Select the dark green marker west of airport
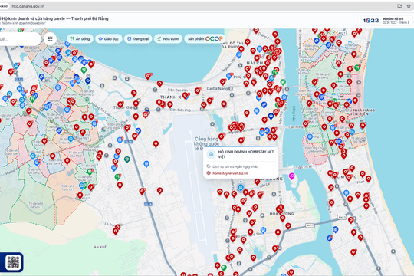 tap(127, 159)
